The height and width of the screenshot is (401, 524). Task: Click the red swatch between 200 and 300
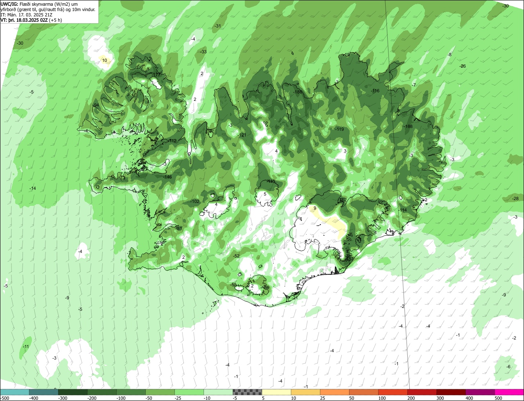click(x=422, y=392)
